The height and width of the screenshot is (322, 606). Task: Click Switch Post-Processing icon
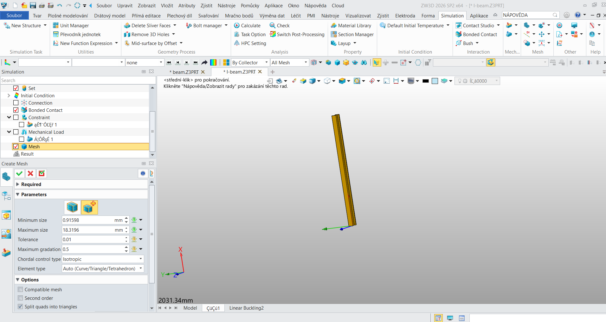click(273, 34)
